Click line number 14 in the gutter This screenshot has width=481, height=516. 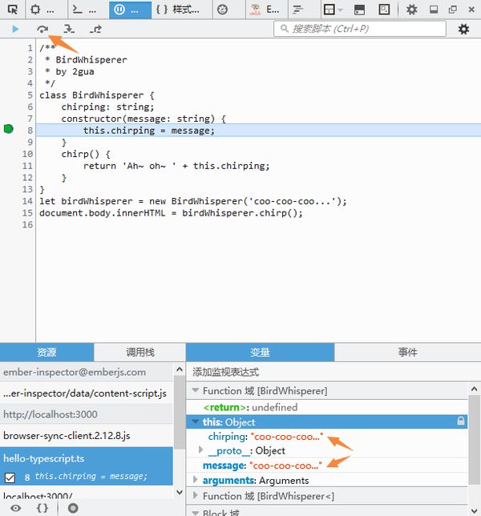(x=27, y=201)
